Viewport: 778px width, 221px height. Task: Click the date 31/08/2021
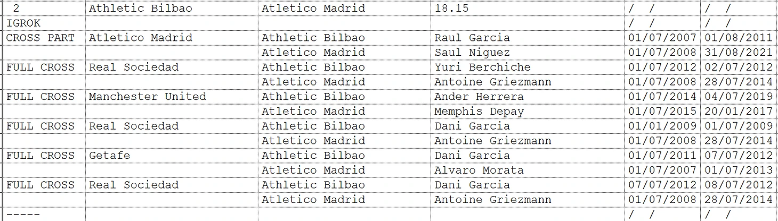(739, 53)
